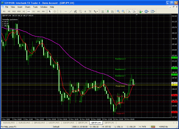Toggle chart auto scroll
179x129 pixels.
click(129, 11)
